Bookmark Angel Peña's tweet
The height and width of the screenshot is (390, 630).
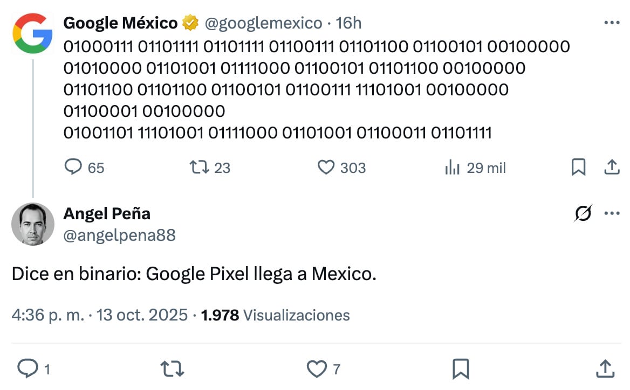coord(460,368)
